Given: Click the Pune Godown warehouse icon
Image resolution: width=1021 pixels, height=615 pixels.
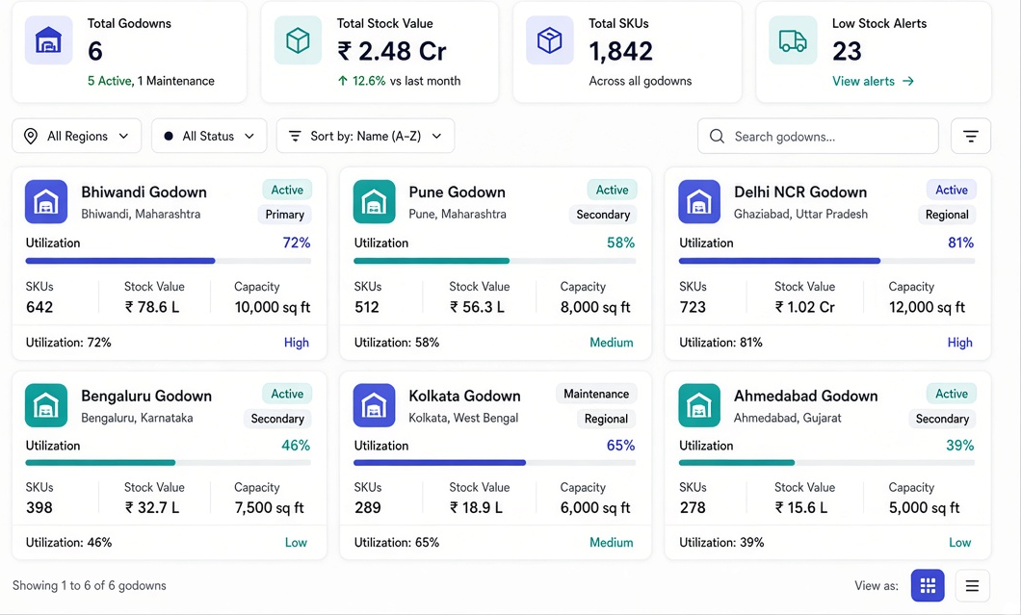Looking at the screenshot, I should (375, 202).
